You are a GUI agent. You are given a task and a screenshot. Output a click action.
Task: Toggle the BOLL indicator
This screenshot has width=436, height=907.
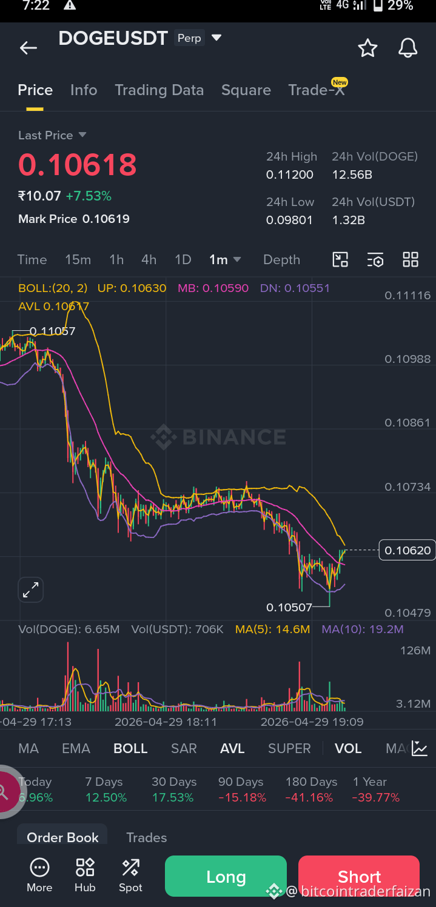point(130,748)
